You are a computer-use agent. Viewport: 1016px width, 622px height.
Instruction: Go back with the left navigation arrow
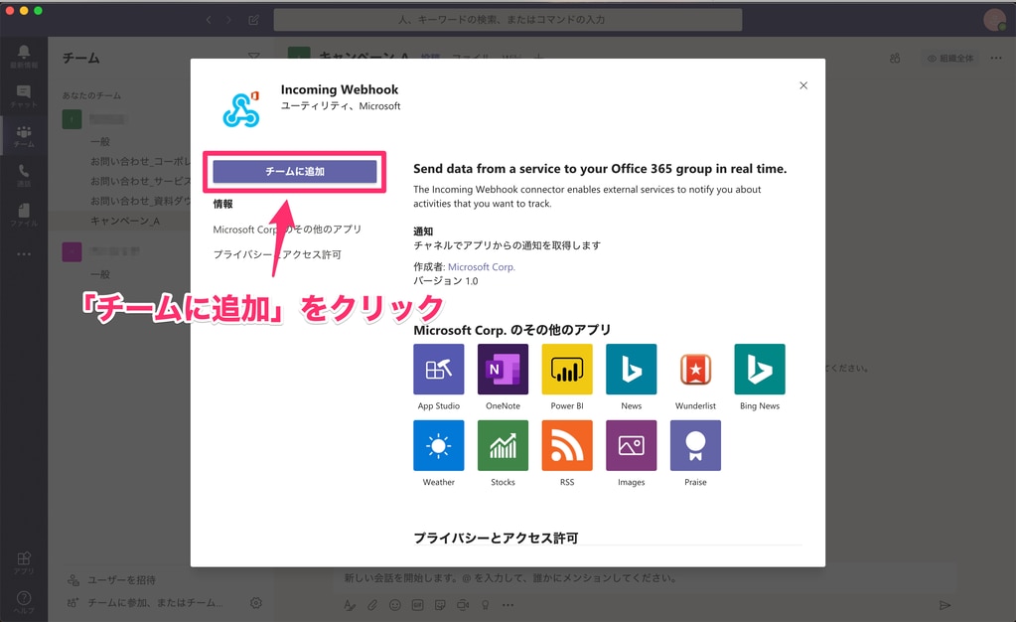[x=209, y=20]
